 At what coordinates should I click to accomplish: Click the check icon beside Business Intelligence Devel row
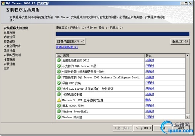[x=59, y=77]
